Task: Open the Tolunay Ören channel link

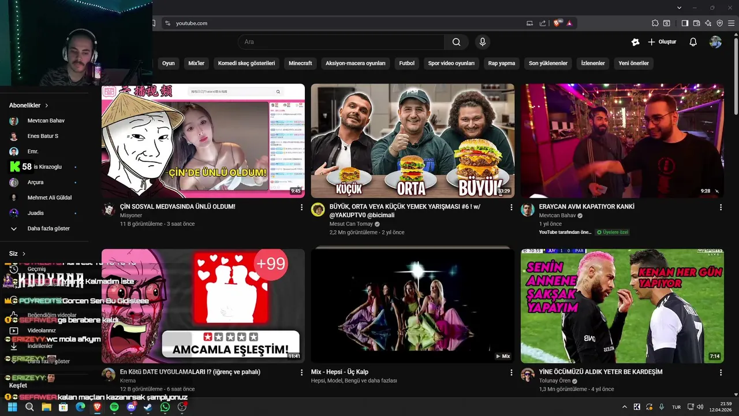Action: (x=555, y=381)
